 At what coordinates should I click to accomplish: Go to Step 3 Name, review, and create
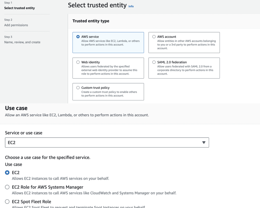(22, 42)
